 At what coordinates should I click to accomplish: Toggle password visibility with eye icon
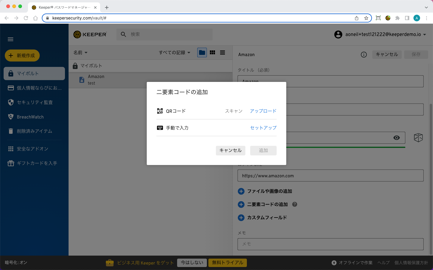(x=397, y=138)
